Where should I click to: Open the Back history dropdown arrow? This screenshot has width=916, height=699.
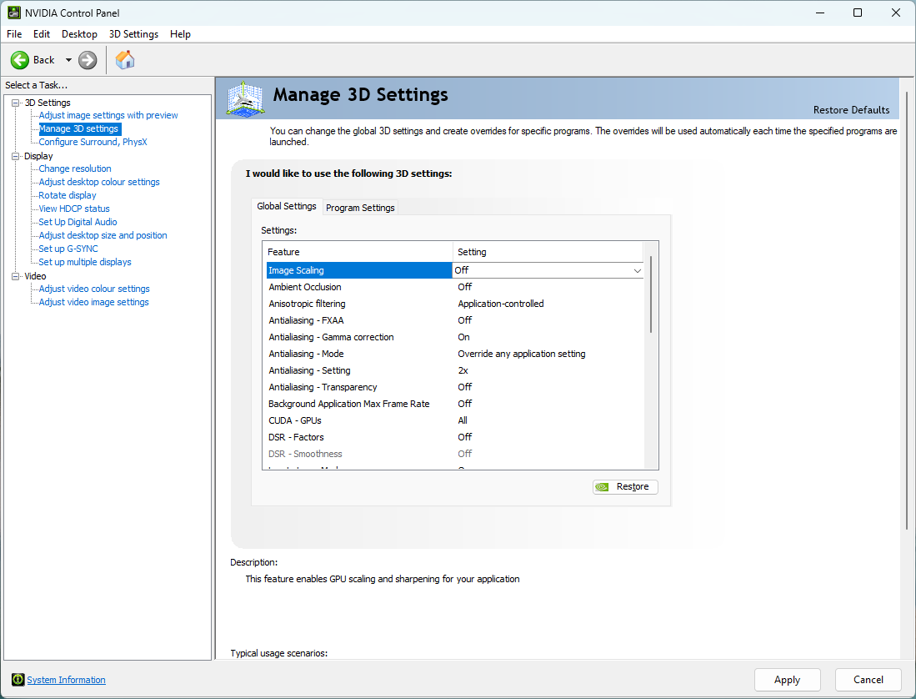(x=68, y=60)
